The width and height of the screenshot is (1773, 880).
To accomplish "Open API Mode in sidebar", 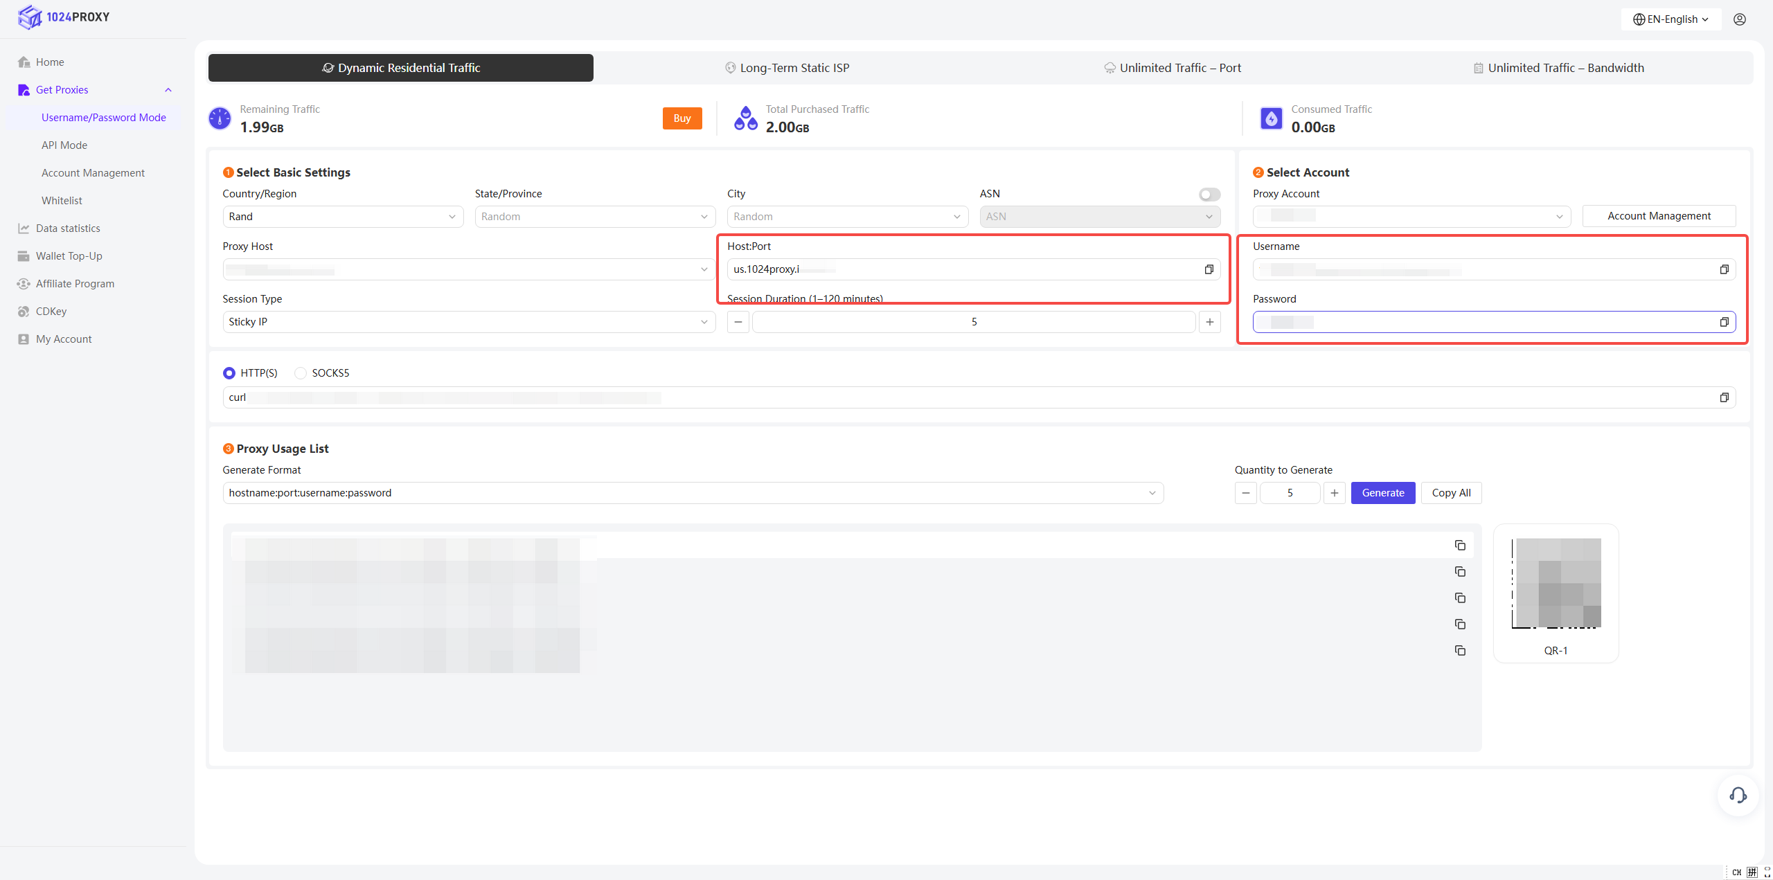I will [64, 145].
